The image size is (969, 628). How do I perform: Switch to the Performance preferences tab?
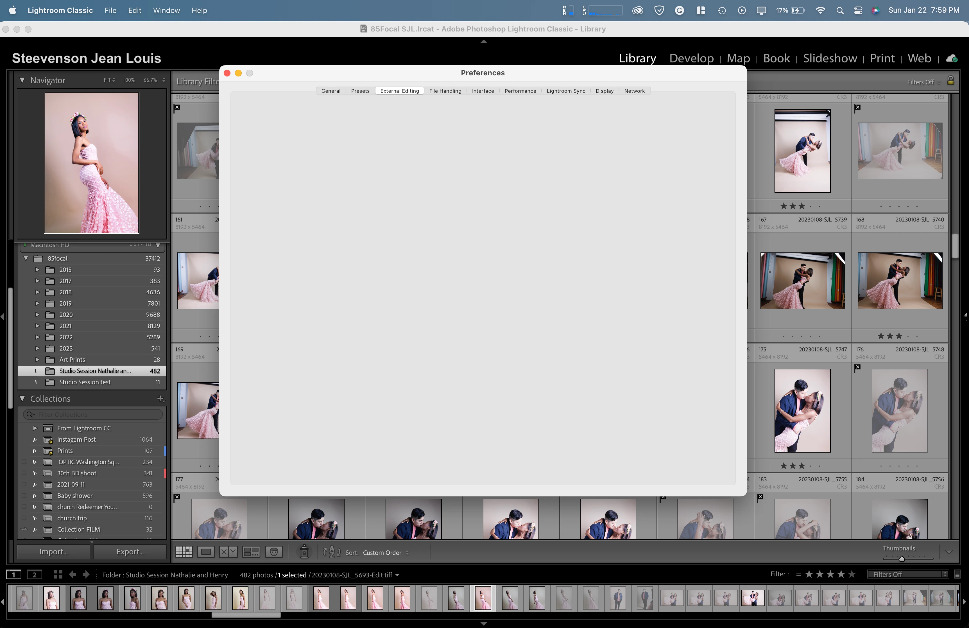[520, 91]
